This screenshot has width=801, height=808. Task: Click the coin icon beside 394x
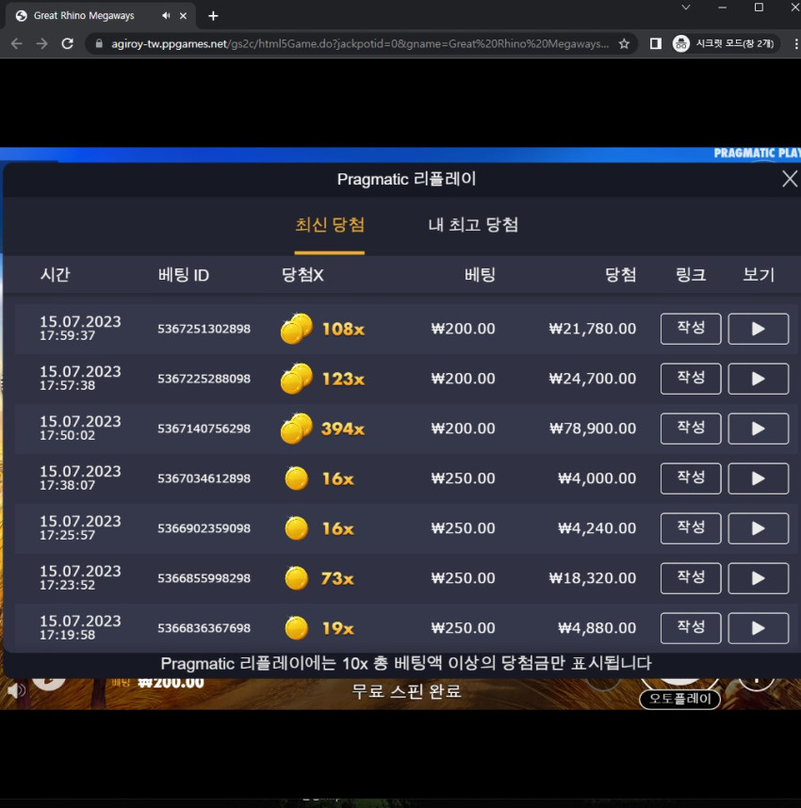pos(297,428)
